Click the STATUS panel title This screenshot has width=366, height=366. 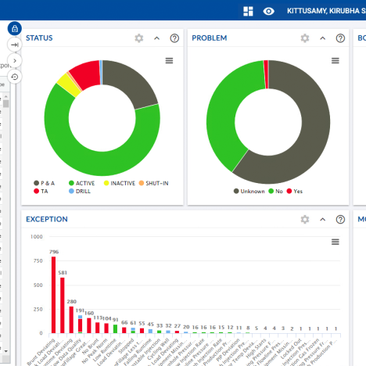coord(39,38)
